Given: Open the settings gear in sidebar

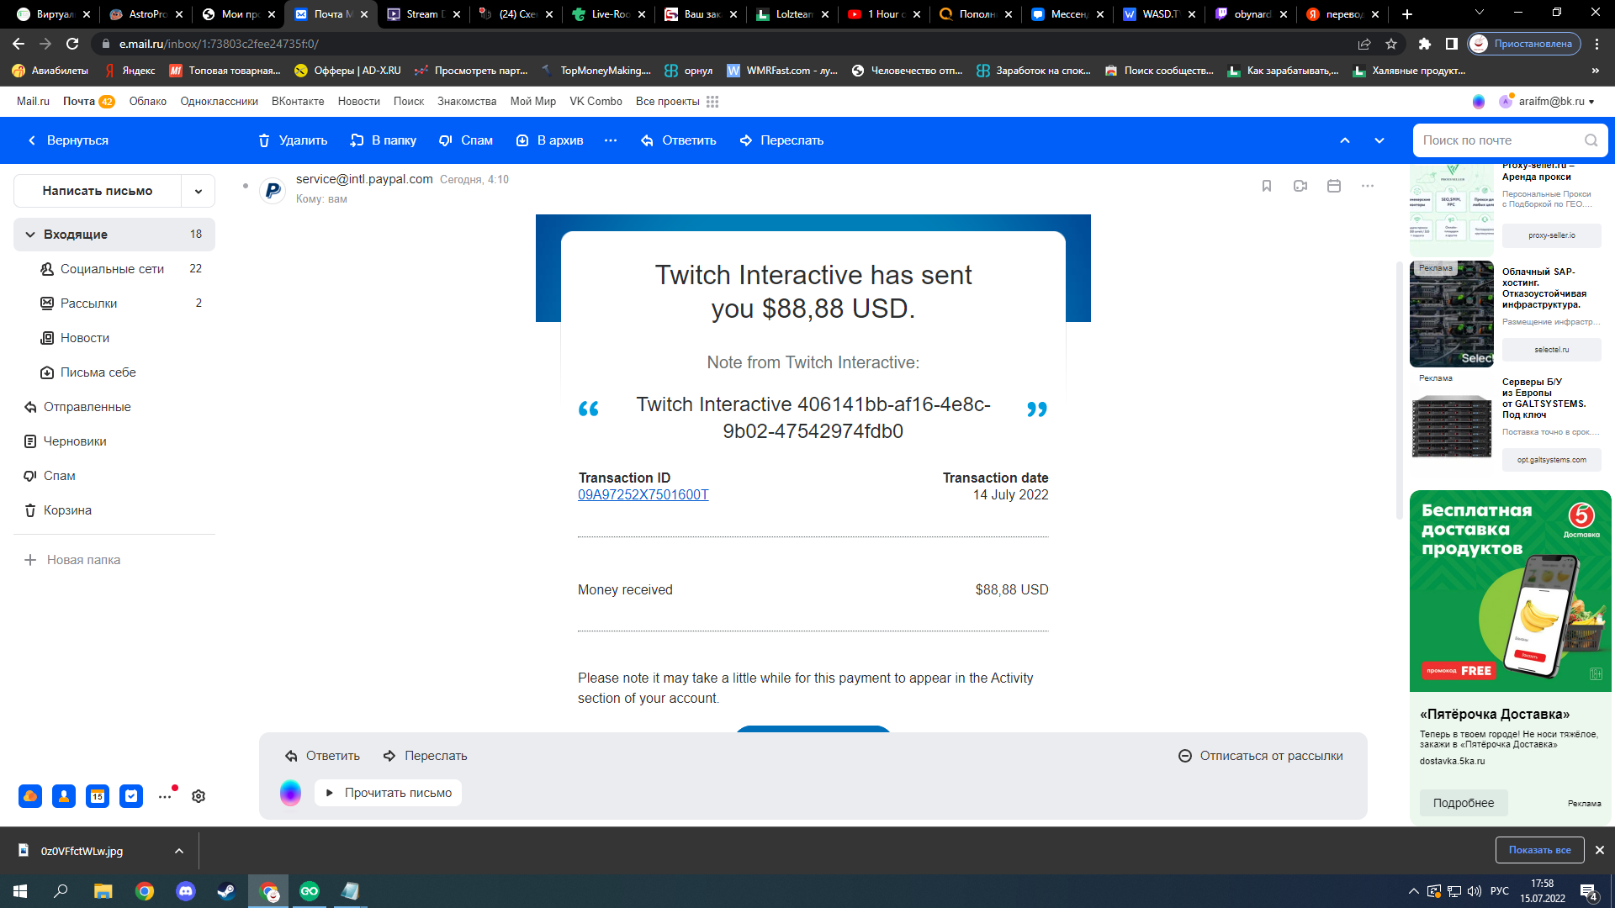Looking at the screenshot, I should point(199,796).
